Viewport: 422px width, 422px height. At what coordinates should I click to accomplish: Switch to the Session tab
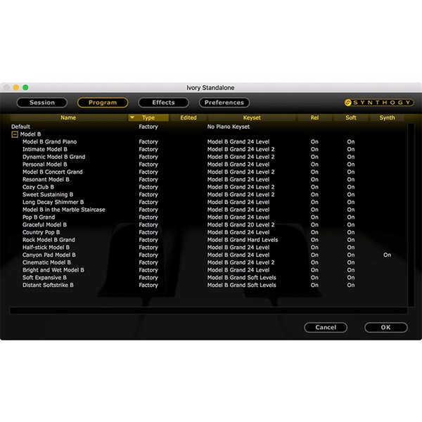41,103
